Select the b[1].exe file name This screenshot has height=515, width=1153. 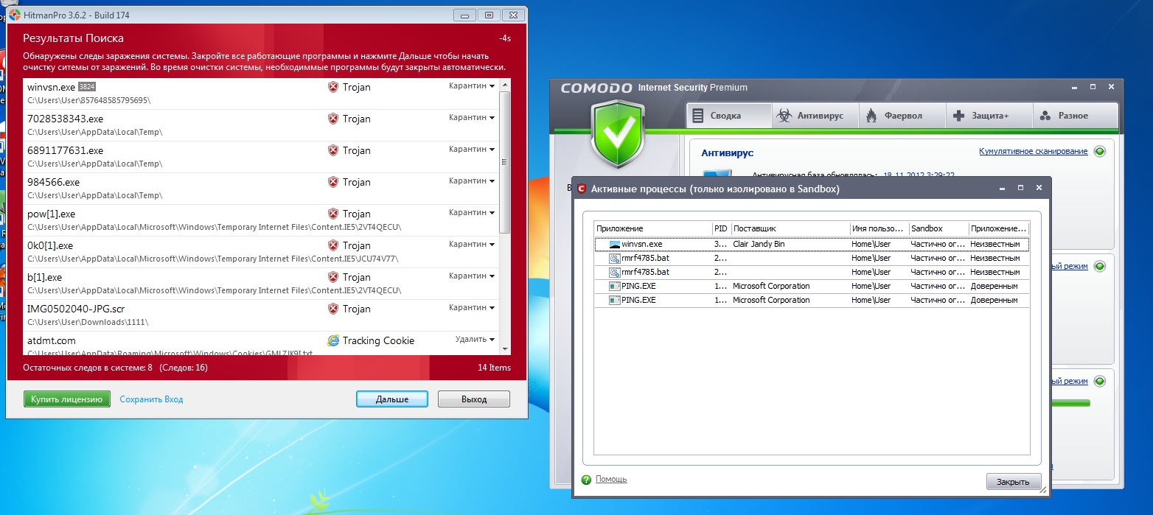(44, 277)
